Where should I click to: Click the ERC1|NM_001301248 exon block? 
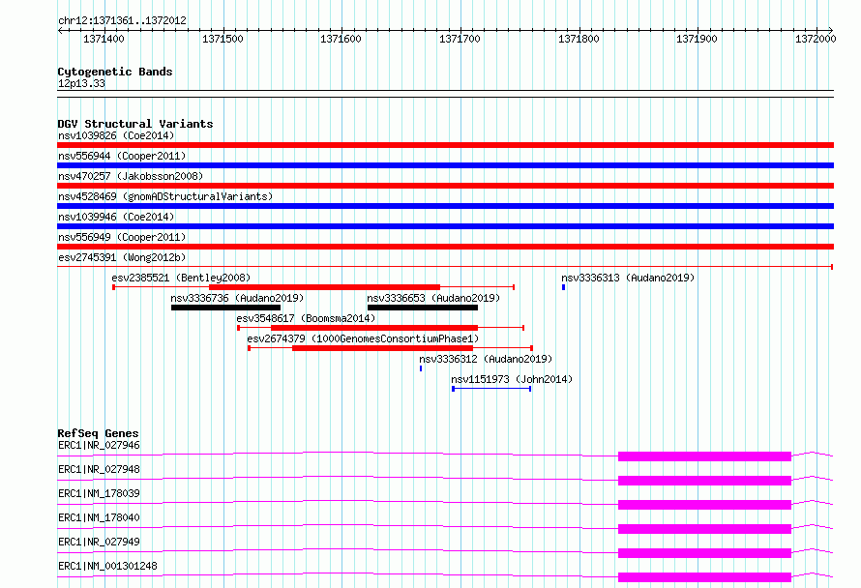click(x=704, y=577)
